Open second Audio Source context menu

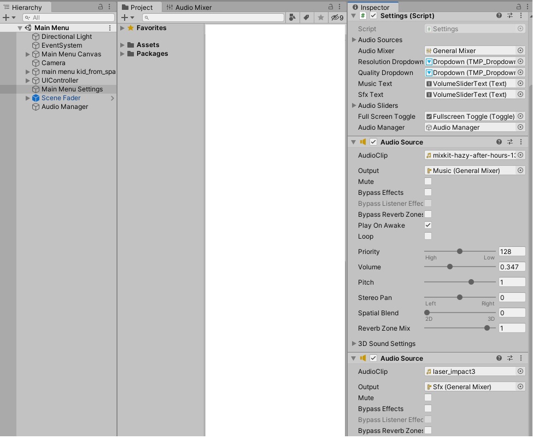[521, 358]
